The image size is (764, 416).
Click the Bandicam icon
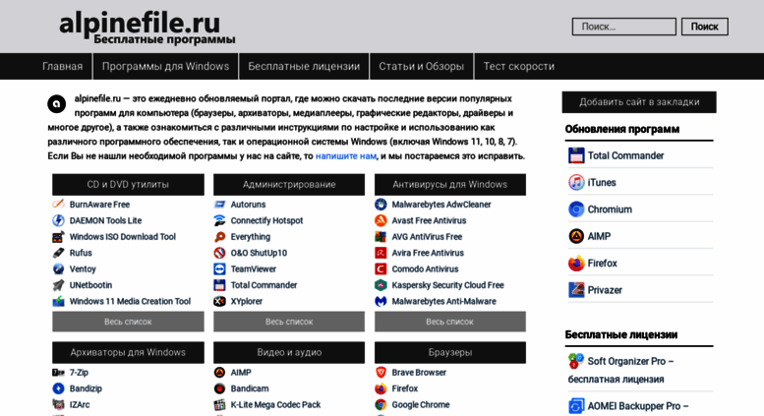coord(219,388)
